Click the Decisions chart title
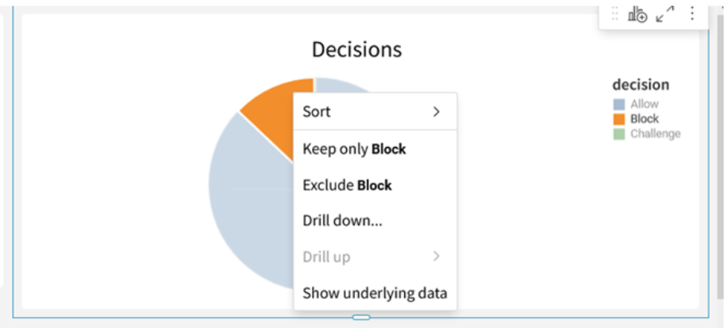 [x=357, y=49]
